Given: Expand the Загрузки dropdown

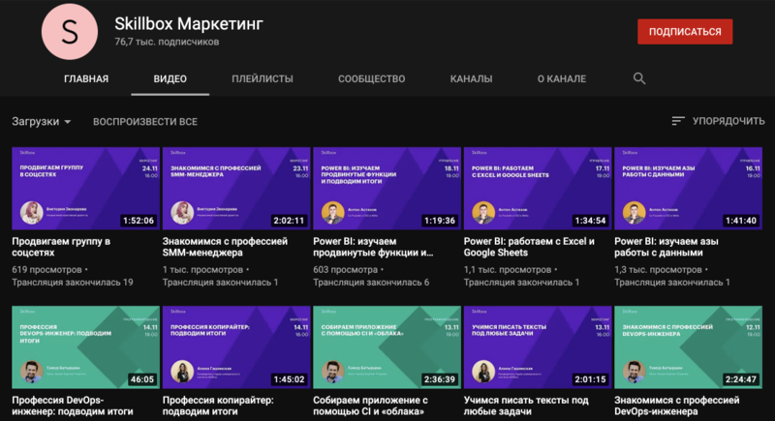Looking at the screenshot, I should click(41, 121).
